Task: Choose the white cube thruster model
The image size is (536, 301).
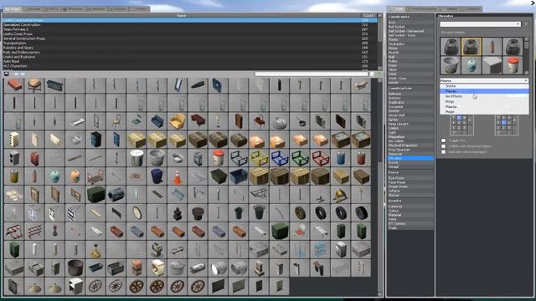Action: point(492,65)
